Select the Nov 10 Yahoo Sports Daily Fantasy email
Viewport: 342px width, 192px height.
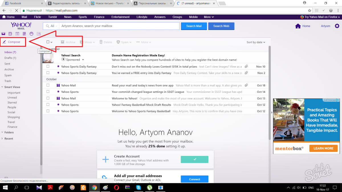[x=48, y=67]
